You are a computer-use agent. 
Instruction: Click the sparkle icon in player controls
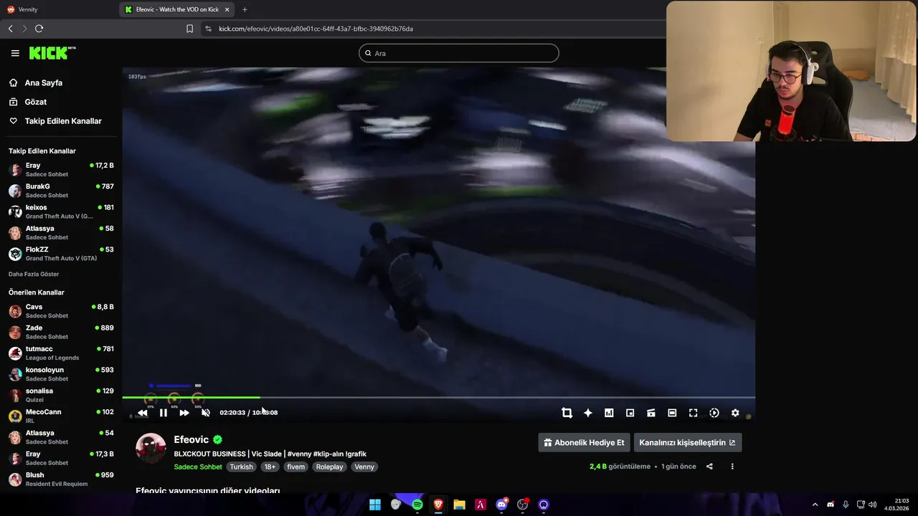pyautogui.click(x=588, y=413)
